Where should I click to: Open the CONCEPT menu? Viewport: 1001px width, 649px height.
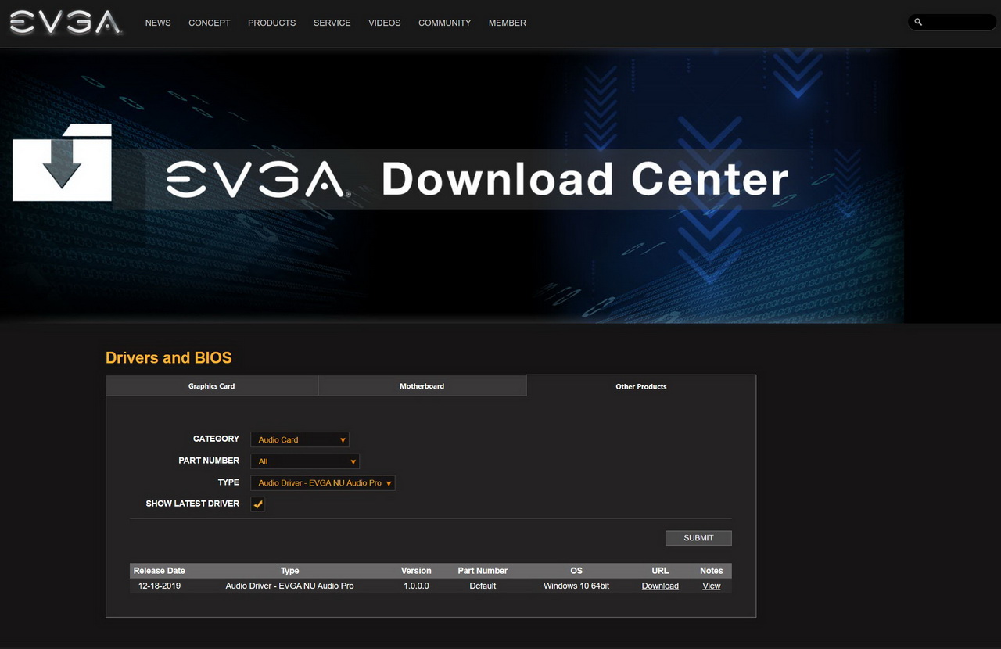210,23
